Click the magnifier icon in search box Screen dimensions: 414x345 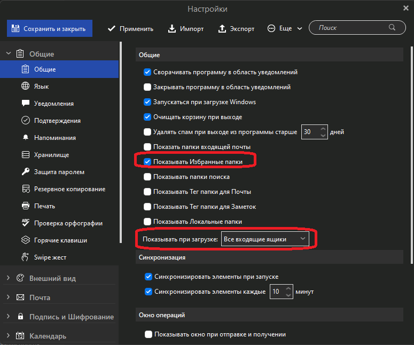[392, 27]
